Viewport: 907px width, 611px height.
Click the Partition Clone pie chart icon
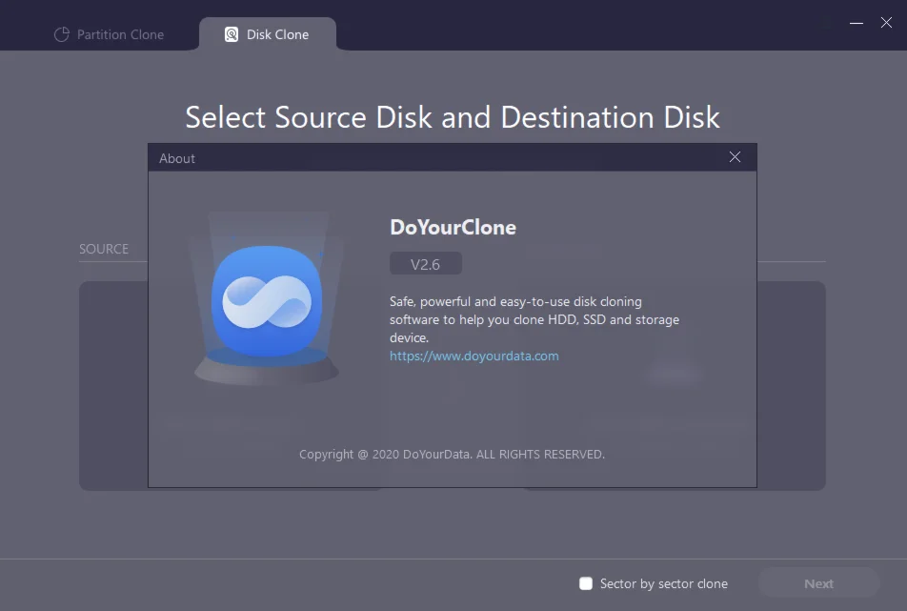(62, 34)
